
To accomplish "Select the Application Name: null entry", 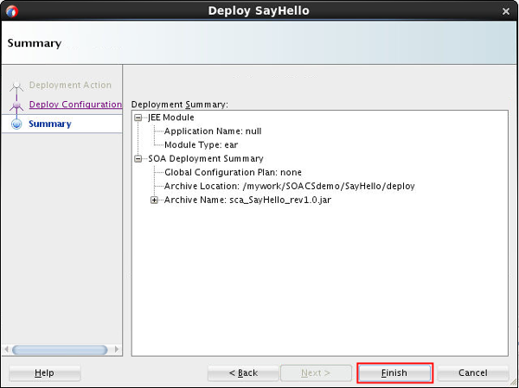I will point(213,131).
